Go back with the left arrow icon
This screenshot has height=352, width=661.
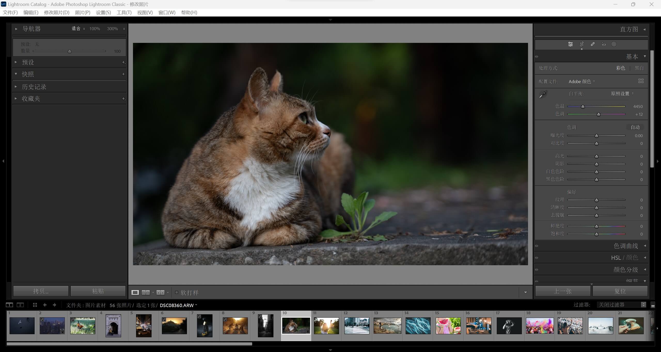45,305
